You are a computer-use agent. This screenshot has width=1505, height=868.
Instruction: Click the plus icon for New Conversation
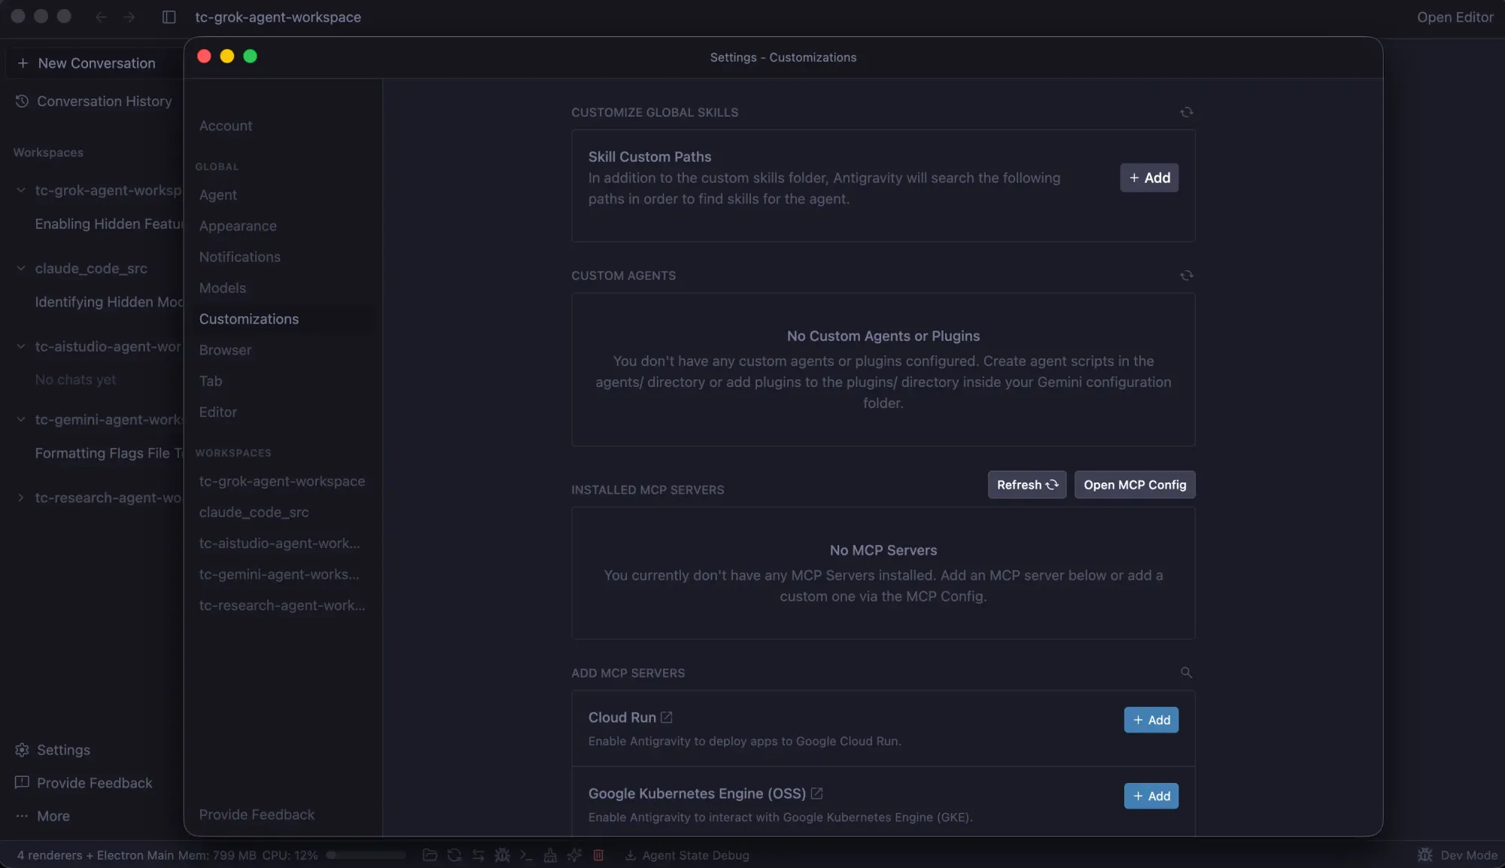[x=23, y=63]
